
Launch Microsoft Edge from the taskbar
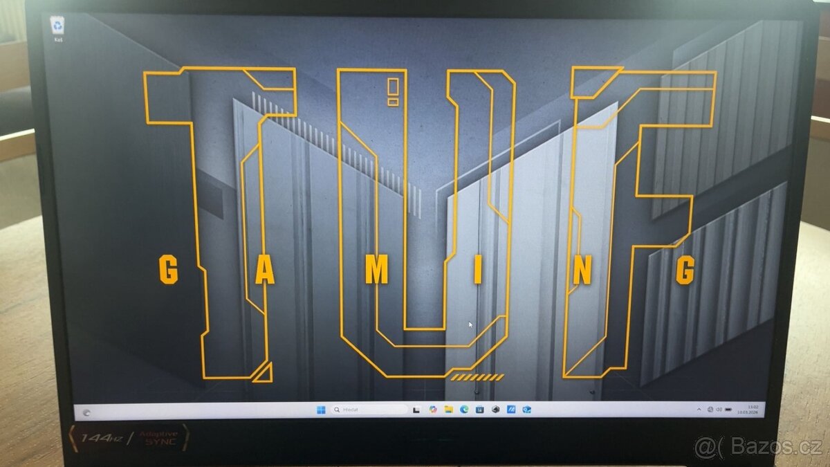coord(464,410)
